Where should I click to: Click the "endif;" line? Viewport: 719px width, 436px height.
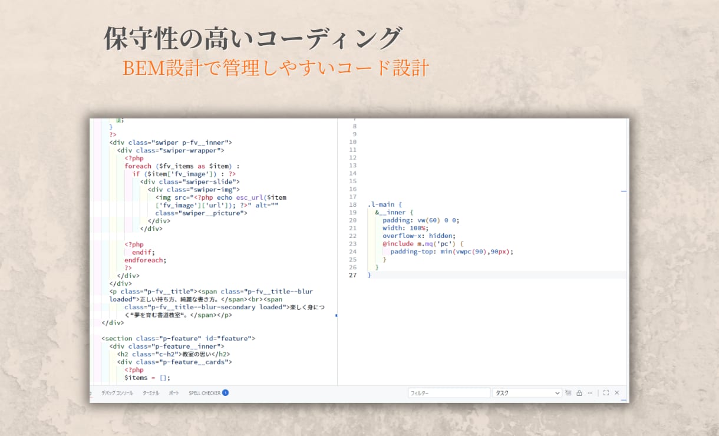point(144,252)
